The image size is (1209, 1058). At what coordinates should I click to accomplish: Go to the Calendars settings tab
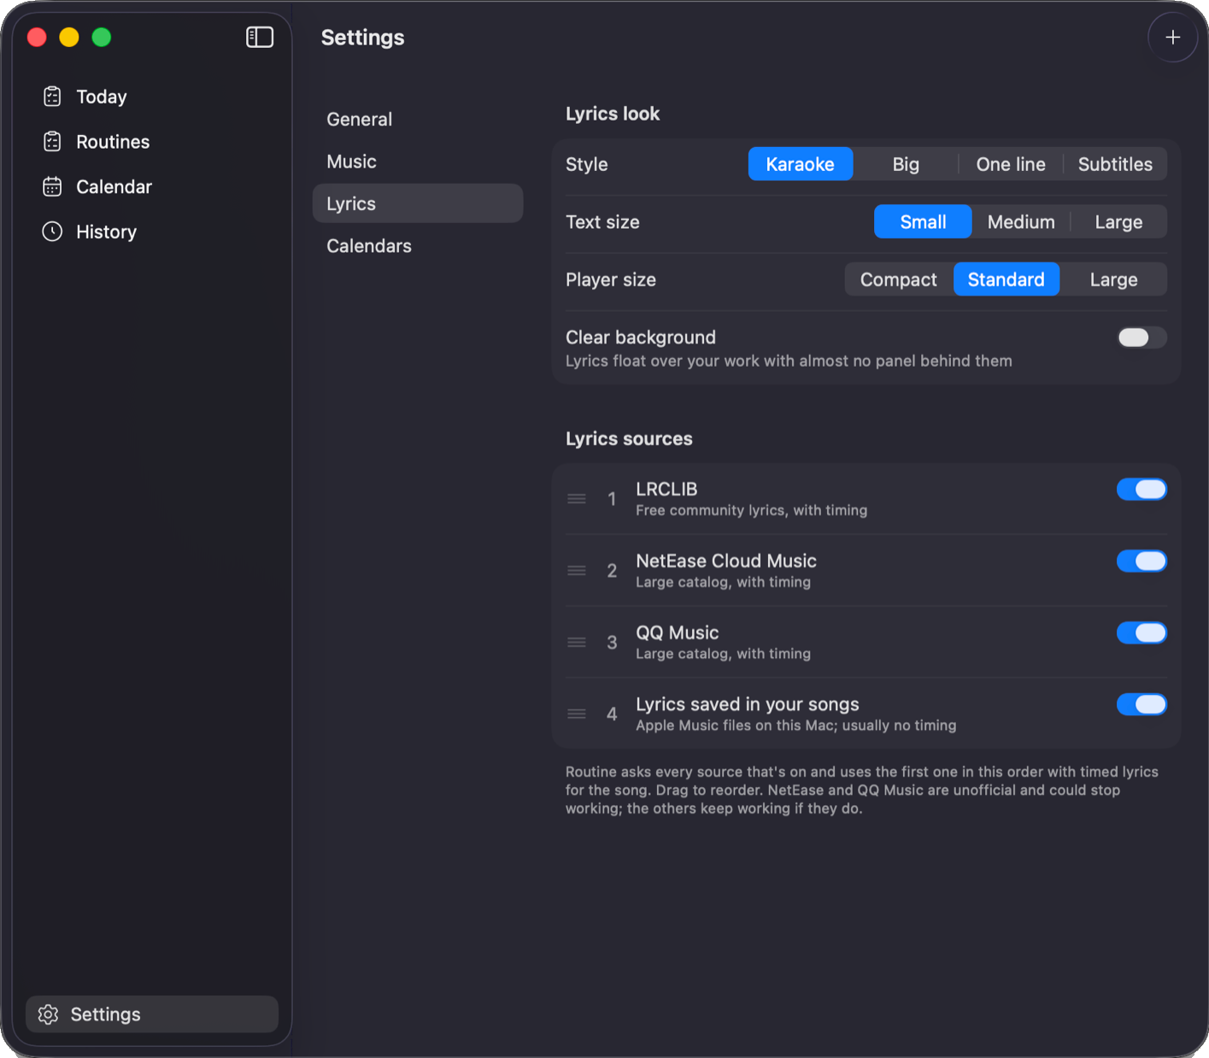click(x=418, y=246)
